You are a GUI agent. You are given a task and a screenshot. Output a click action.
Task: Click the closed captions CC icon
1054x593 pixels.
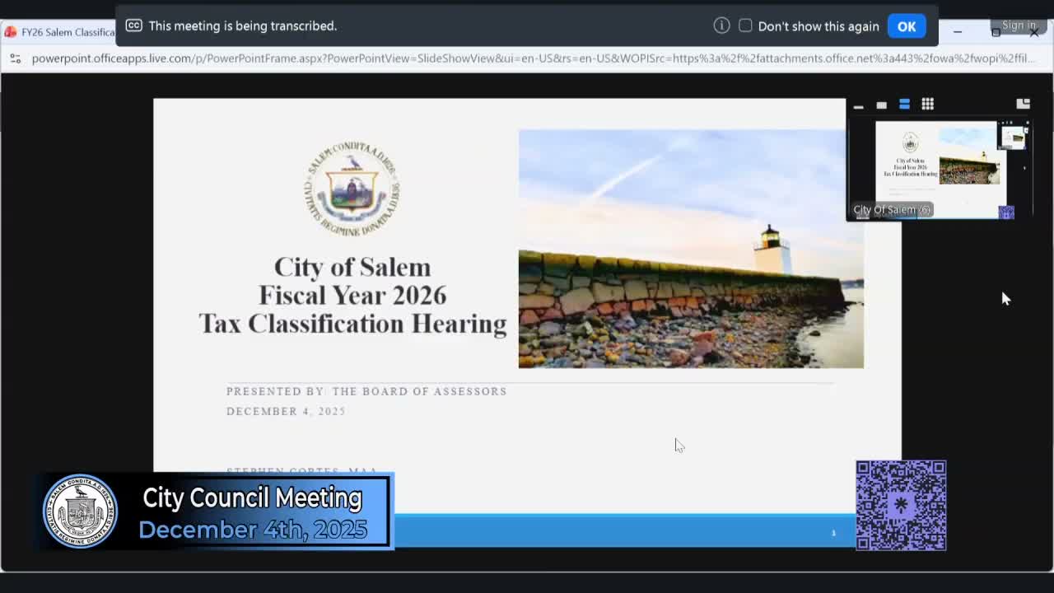click(133, 26)
